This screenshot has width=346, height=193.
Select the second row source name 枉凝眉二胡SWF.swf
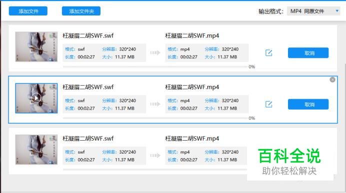point(88,87)
